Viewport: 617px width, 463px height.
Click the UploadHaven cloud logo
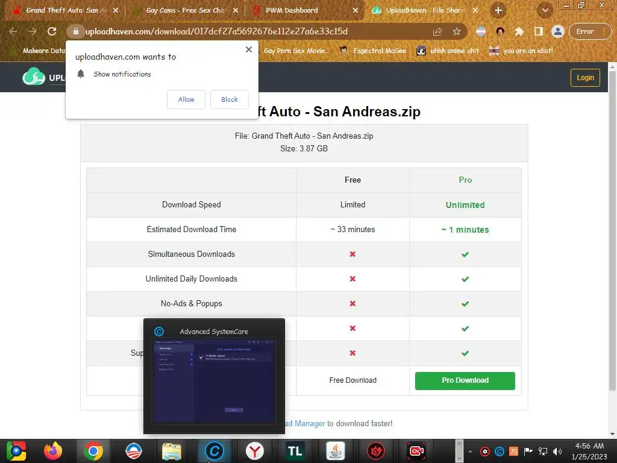(34, 77)
